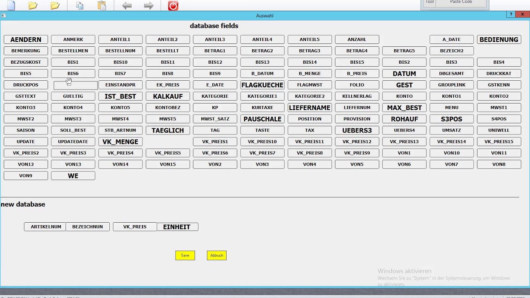Select the KATEGORIE field without a number

click(215, 96)
